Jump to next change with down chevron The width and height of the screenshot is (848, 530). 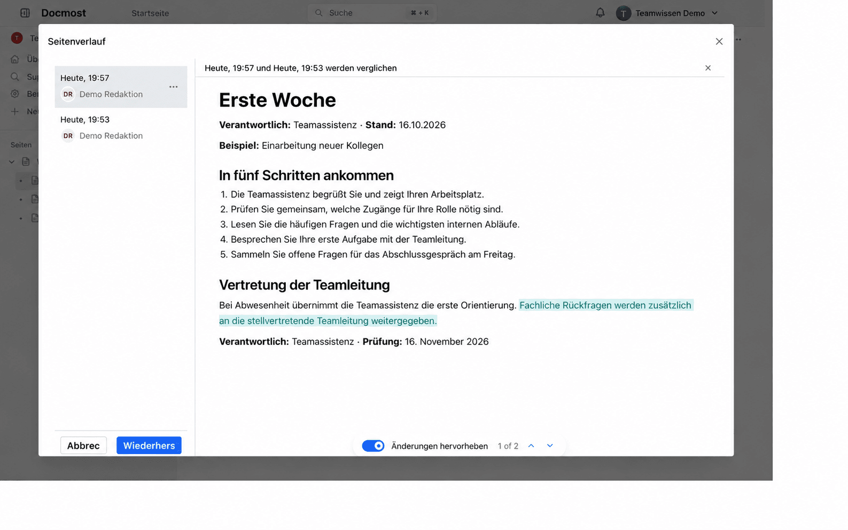550,446
